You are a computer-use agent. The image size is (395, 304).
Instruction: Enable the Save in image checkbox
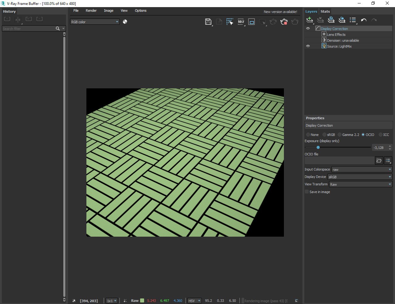307,192
